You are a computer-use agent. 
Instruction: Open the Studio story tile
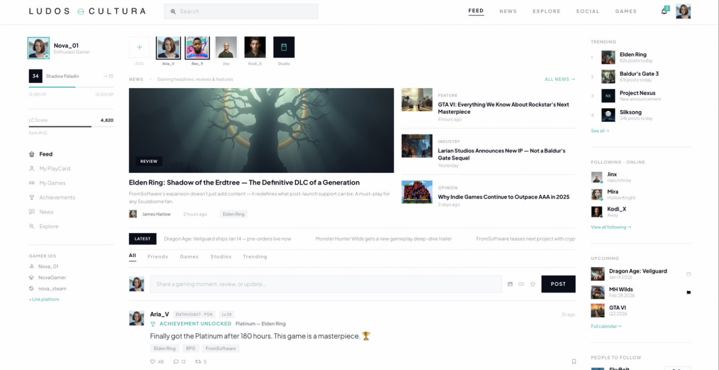284,47
